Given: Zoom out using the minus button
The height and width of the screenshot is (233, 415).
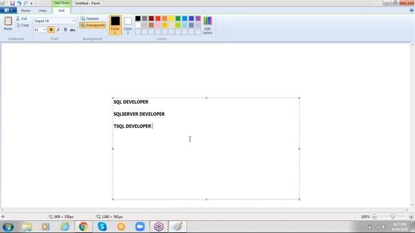Looking at the screenshot, I should [x=374, y=217].
